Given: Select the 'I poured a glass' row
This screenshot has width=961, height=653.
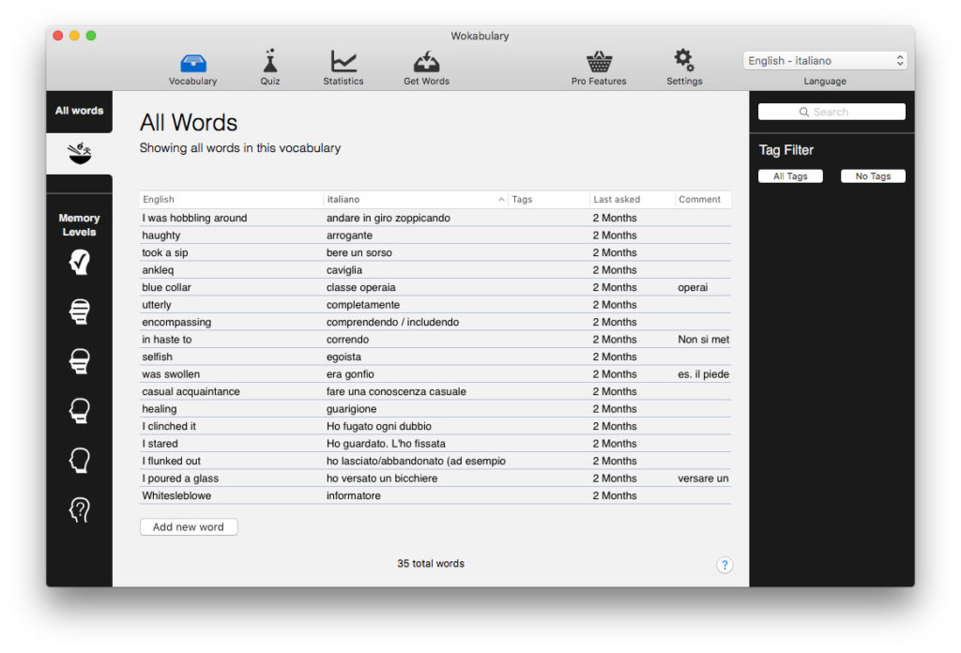Looking at the screenshot, I should click(x=435, y=478).
